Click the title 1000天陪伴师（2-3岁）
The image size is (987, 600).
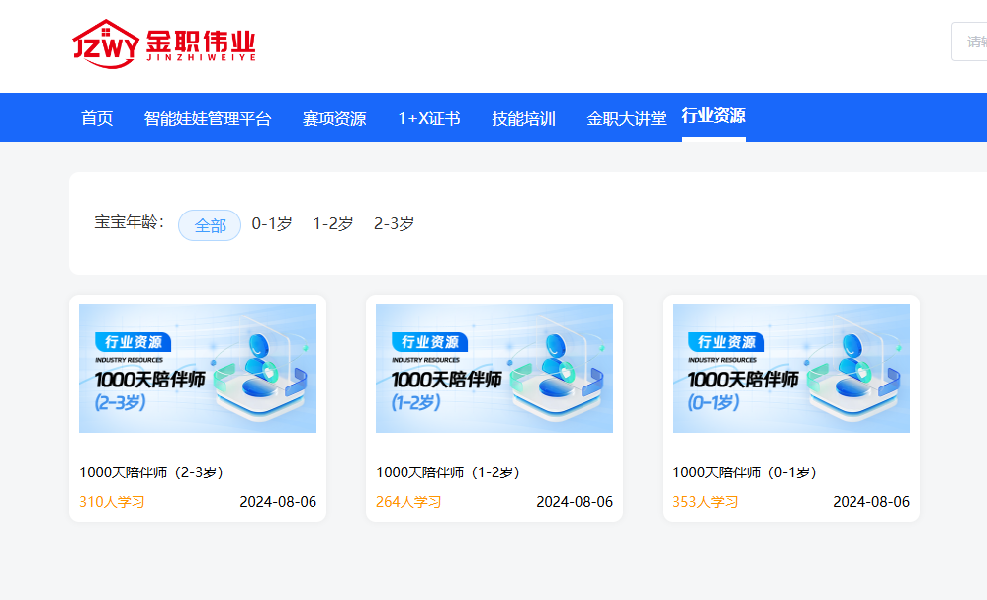[151, 472]
